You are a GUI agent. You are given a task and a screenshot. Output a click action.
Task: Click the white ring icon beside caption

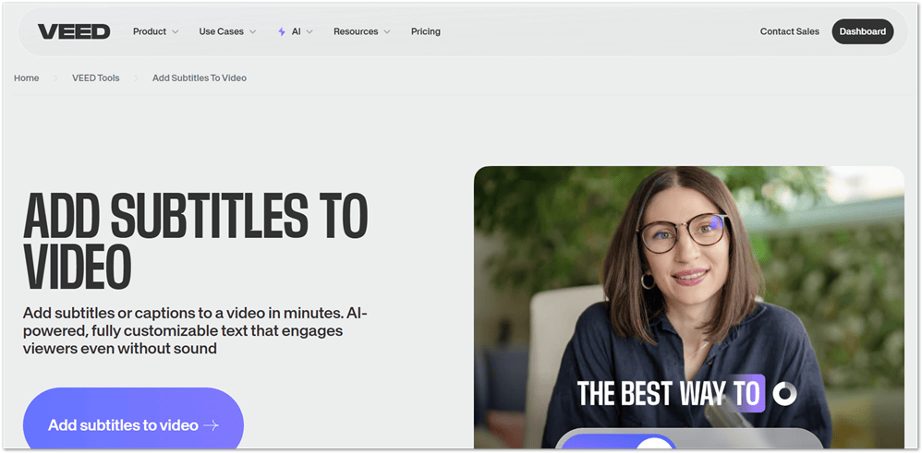click(x=783, y=394)
